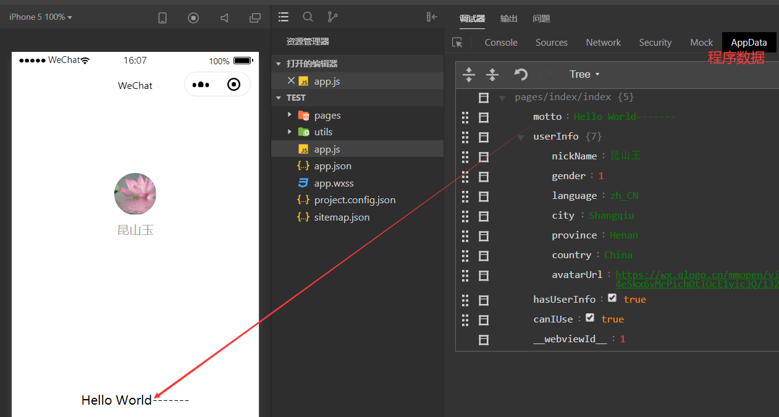Open the explorer list icon in editor sidebar

(x=284, y=17)
